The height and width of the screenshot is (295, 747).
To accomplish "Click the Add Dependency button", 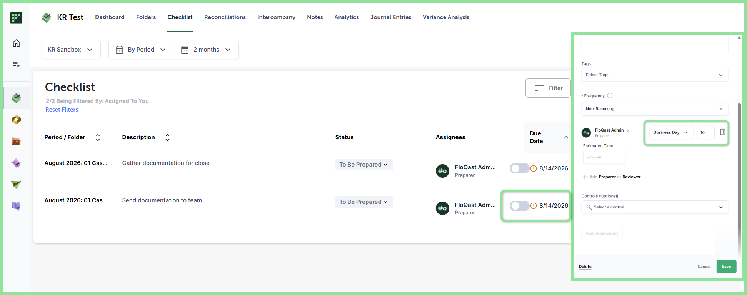I will (602, 233).
